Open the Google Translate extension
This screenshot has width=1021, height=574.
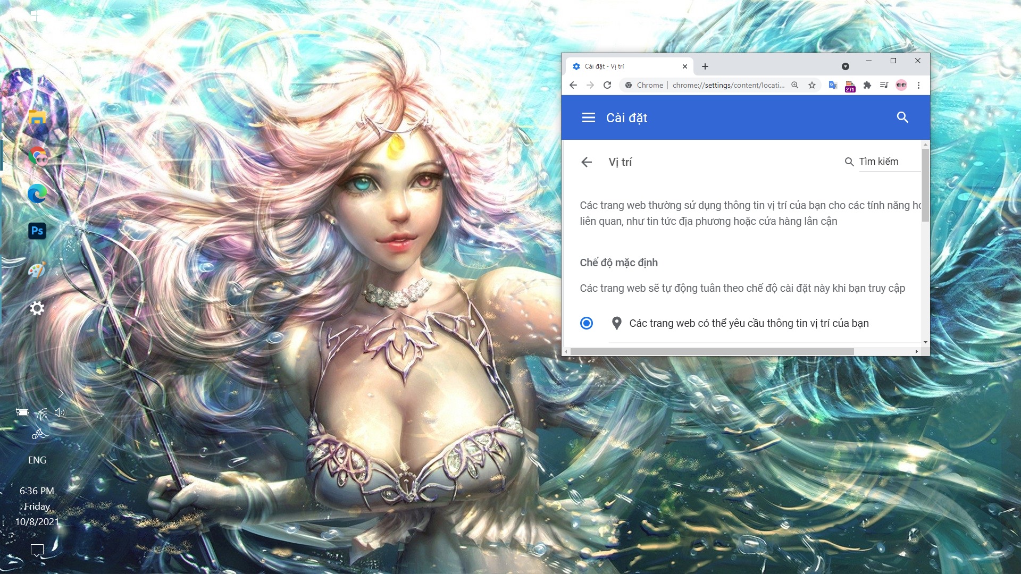pos(833,85)
